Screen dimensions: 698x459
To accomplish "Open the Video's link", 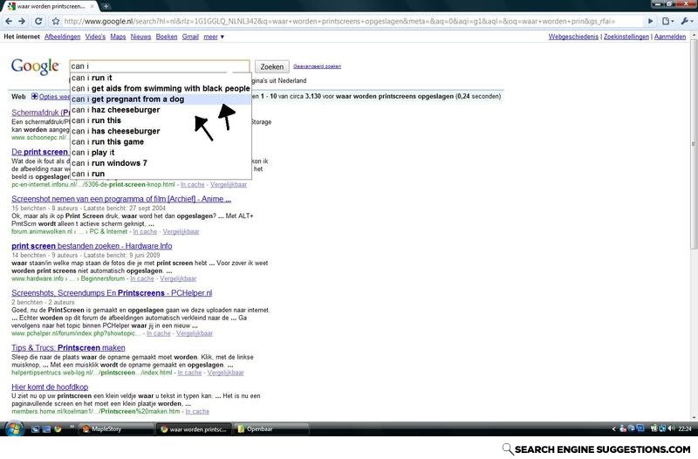I will [95, 37].
